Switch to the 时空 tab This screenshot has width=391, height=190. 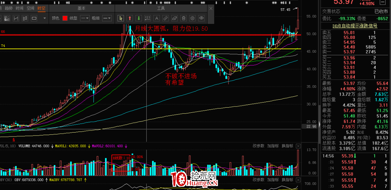(41, 8)
